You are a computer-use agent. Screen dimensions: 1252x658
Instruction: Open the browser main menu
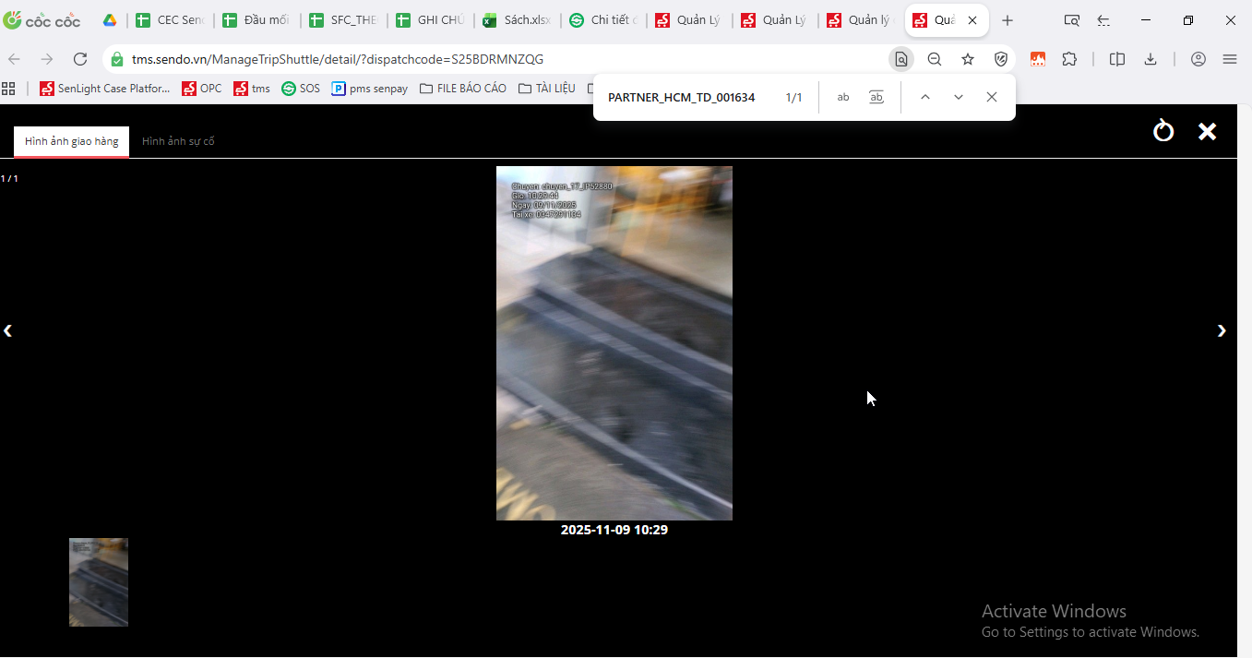(1230, 59)
